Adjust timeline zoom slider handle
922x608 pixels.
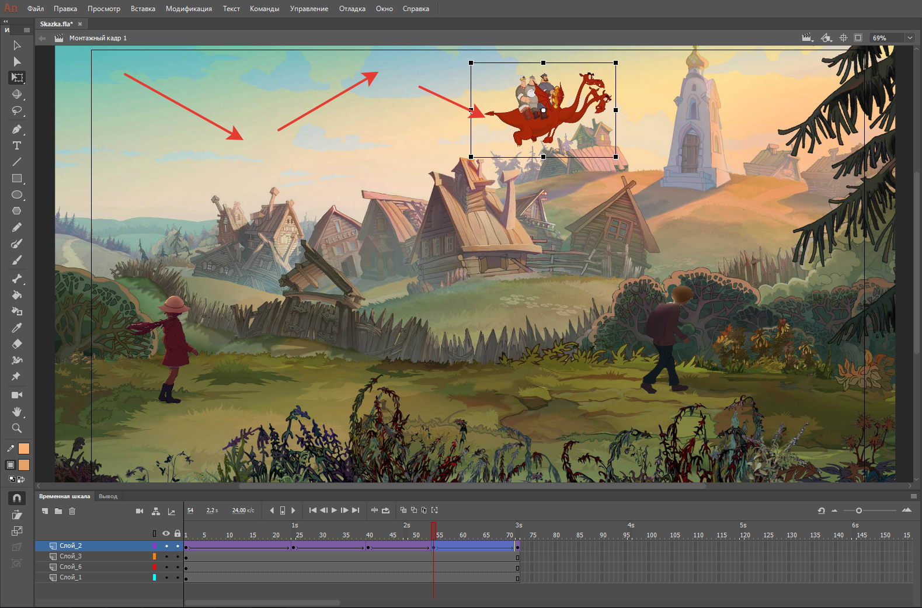[x=859, y=511]
